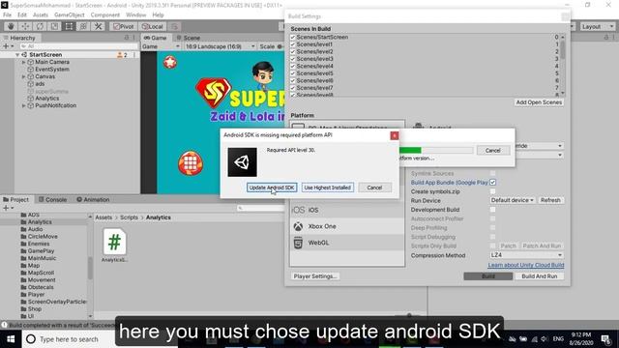This screenshot has height=348, width=619.
Task: Select the Move tool in toolbar
Action: point(25,26)
